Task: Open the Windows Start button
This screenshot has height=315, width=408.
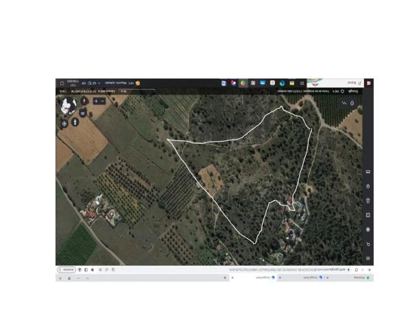Action: pos(369,83)
